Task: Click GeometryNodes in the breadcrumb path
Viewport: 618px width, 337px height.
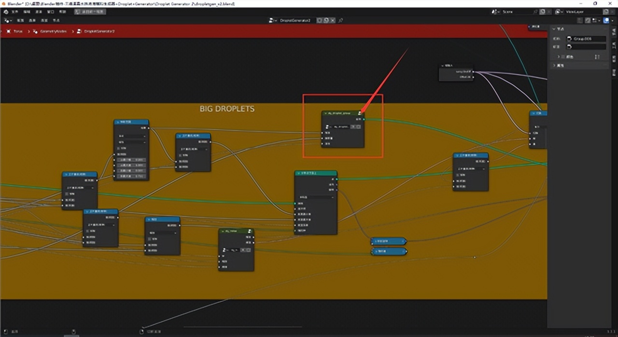Action: pyautogui.click(x=53, y=31)
